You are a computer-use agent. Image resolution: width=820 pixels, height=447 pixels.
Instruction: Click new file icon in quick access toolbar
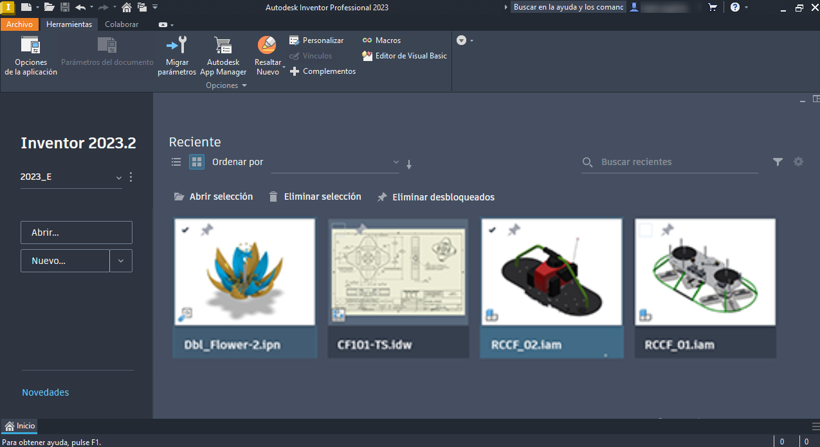point(26,7)
